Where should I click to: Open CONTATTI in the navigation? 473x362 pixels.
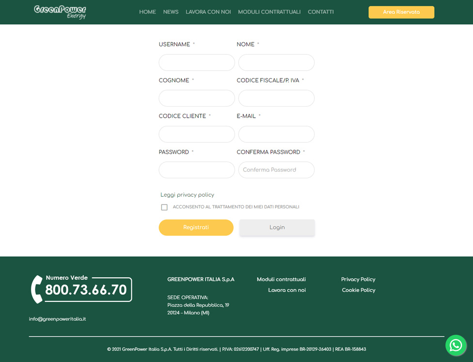[321, 12]
